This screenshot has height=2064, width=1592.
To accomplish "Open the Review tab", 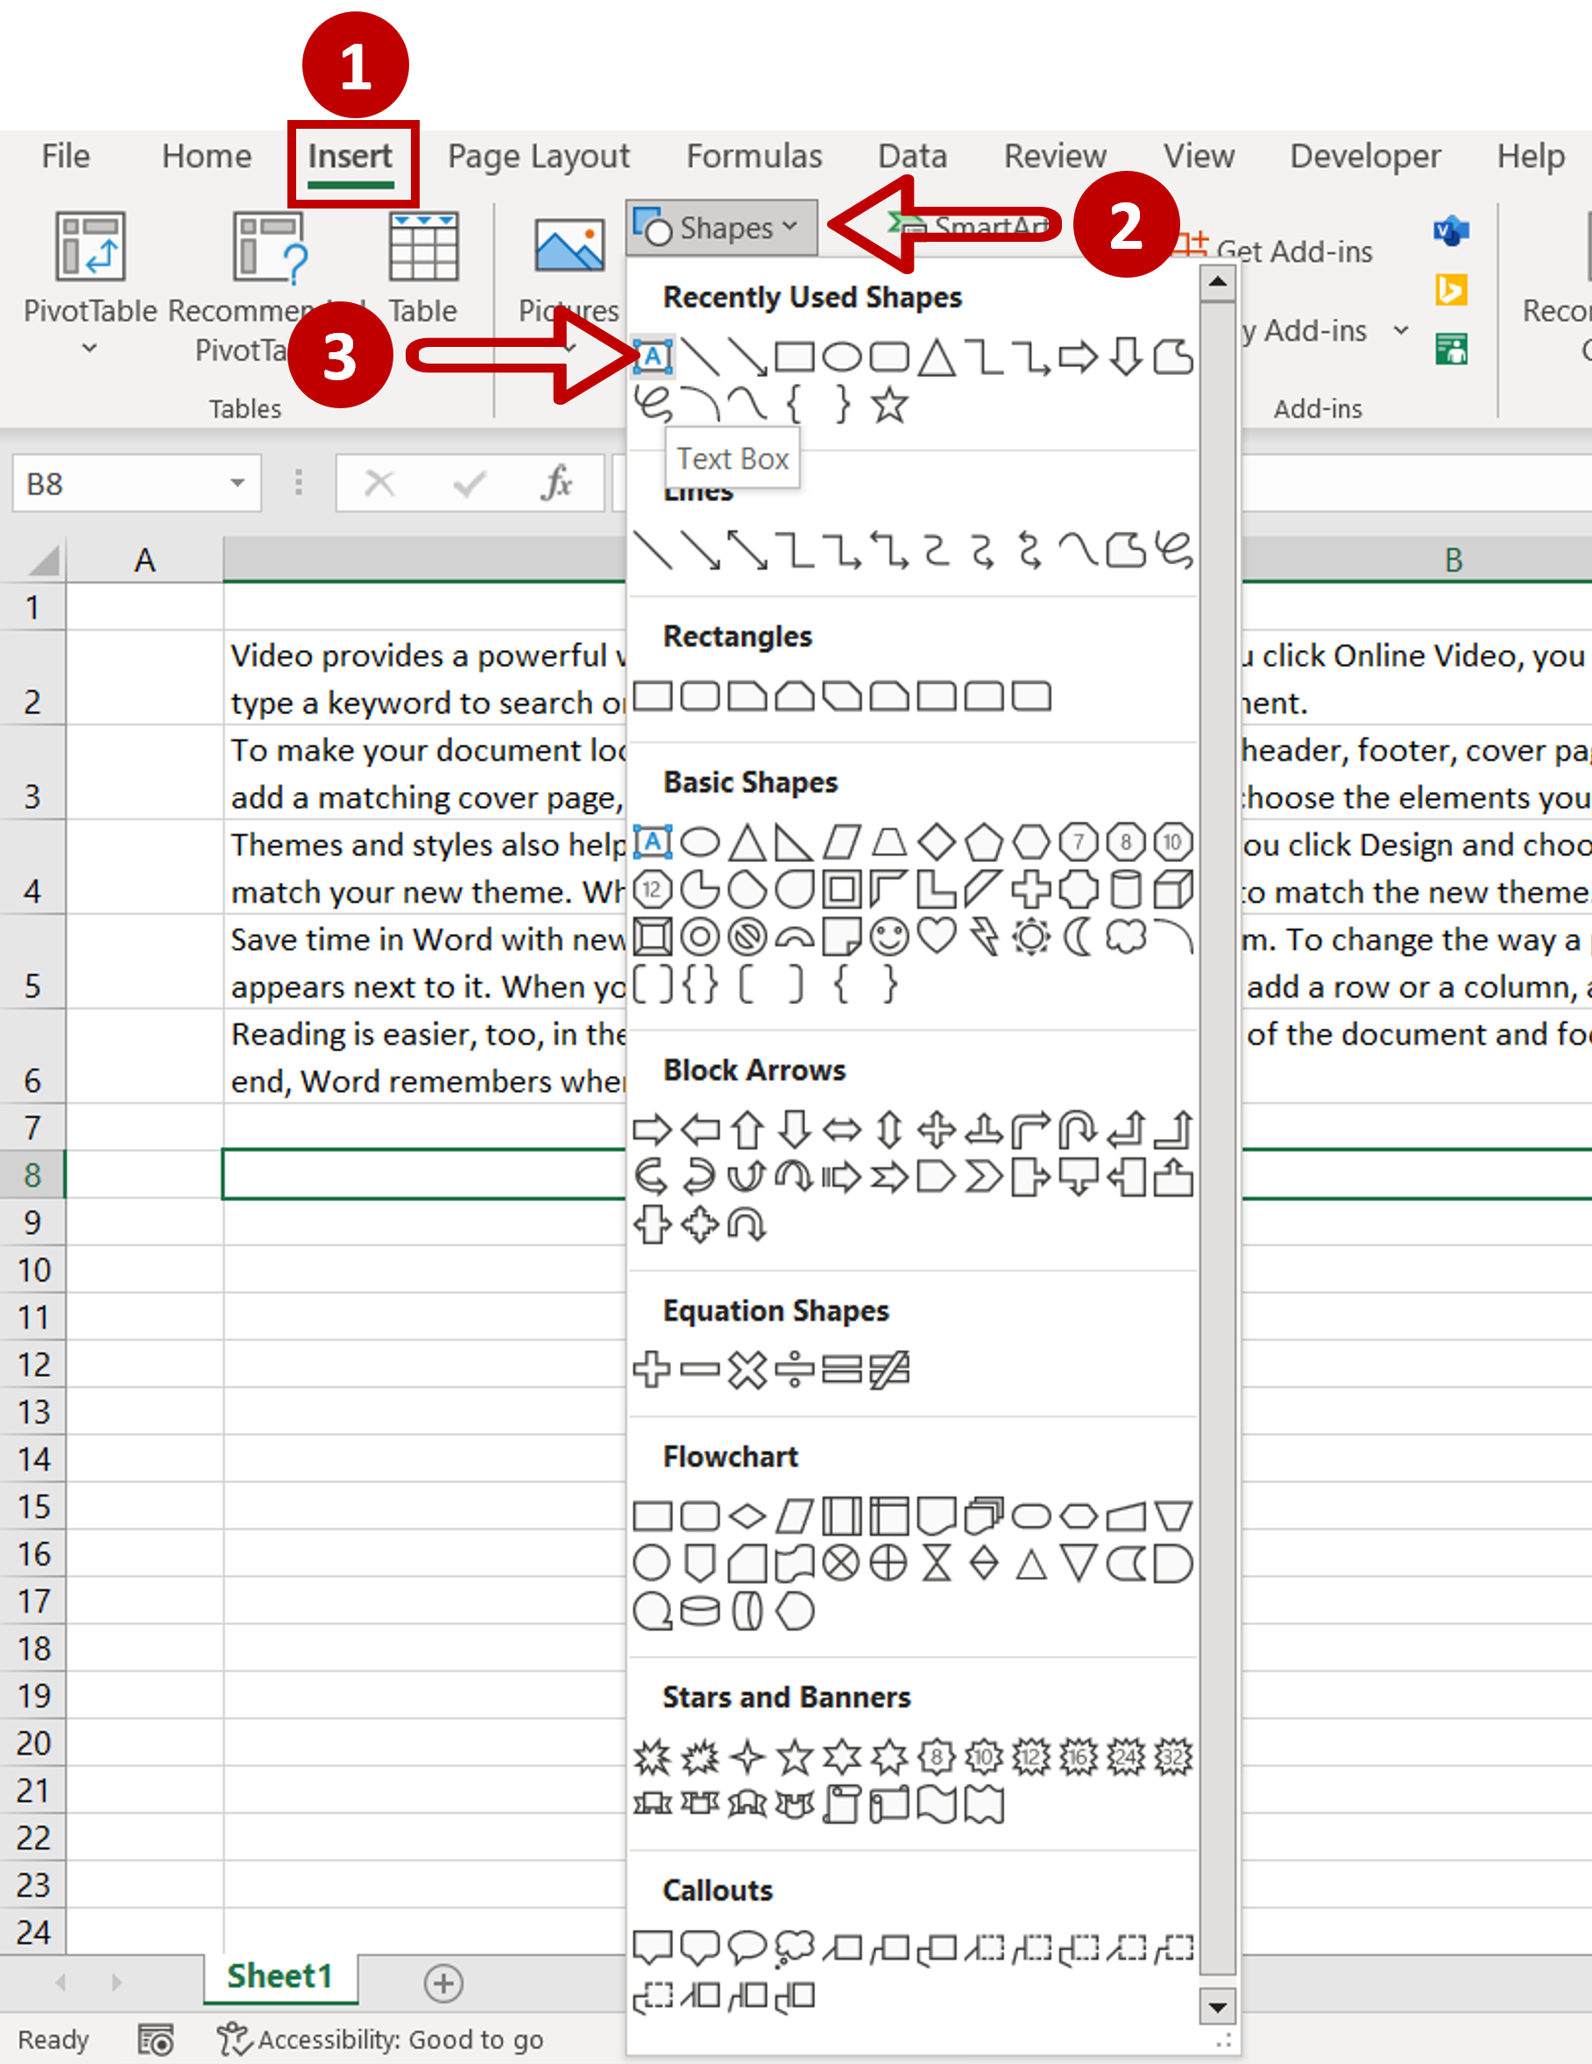I will coord(1055,156).
